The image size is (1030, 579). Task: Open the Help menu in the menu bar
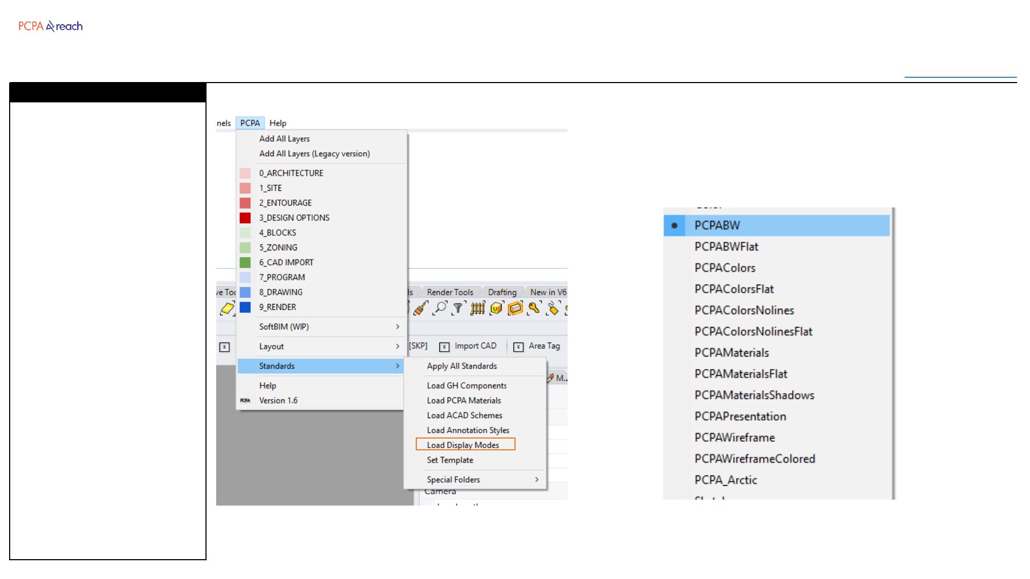(x=278, y=123)
